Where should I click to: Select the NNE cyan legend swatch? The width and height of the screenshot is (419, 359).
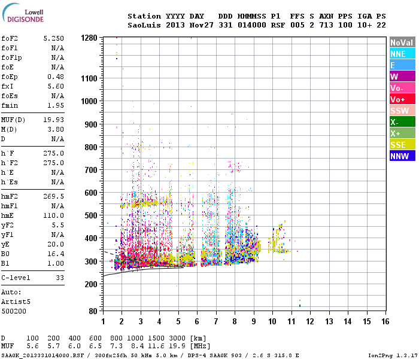click(402, 54)
